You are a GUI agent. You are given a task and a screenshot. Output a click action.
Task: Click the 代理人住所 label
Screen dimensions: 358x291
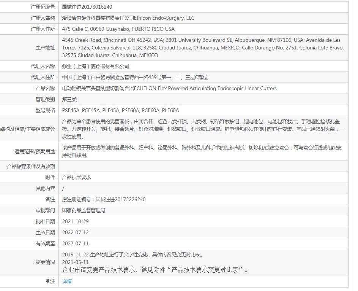click(43, 77)
